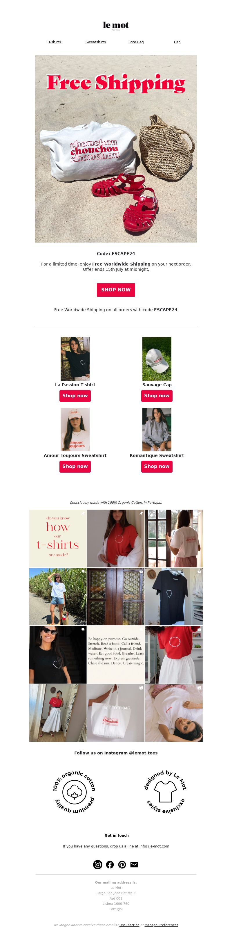Image resolution: width=232 pixels, height=949 pixels.
Task: Click the email envelope icon
Action: tap(134, 864)
